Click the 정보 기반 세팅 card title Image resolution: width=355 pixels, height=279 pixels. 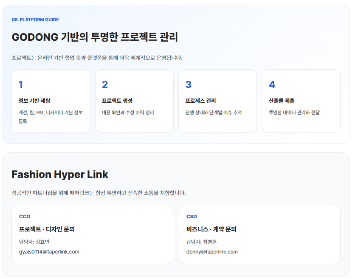click(34, 101)
